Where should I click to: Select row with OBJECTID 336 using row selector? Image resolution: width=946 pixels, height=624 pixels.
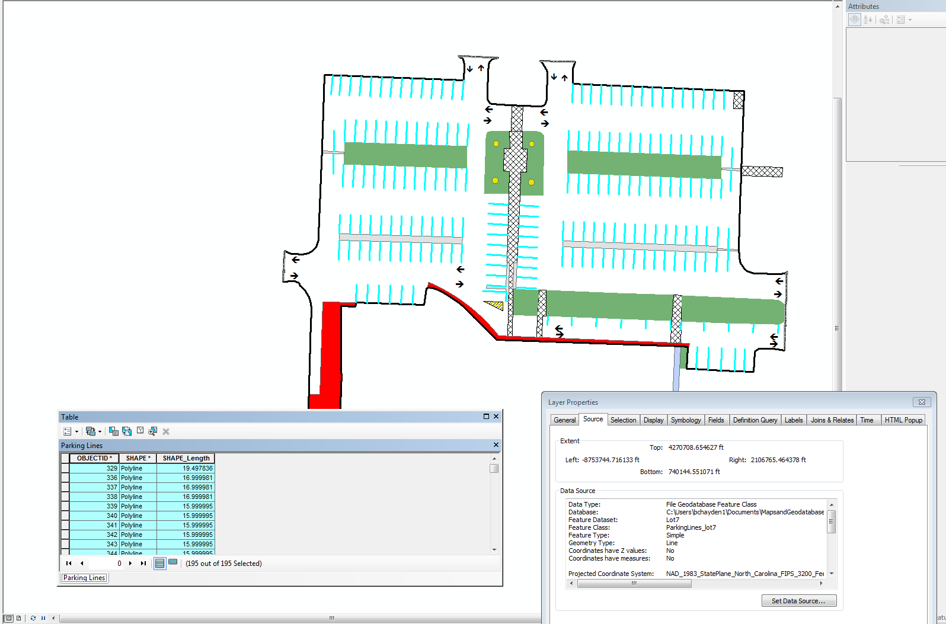tap(65, 478)
